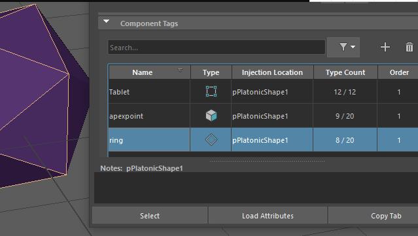Click the 8 / 20 type count cell

[345, 140]
